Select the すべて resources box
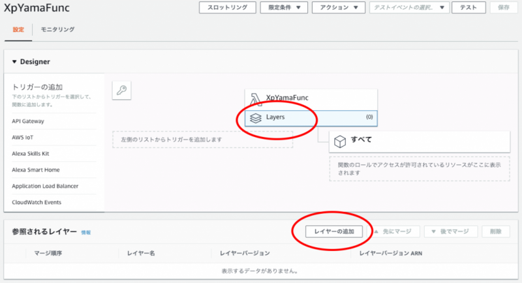Image resolution: width=522 pixels, height=283 pixels. pyautogui.click(x=420, y=141)
